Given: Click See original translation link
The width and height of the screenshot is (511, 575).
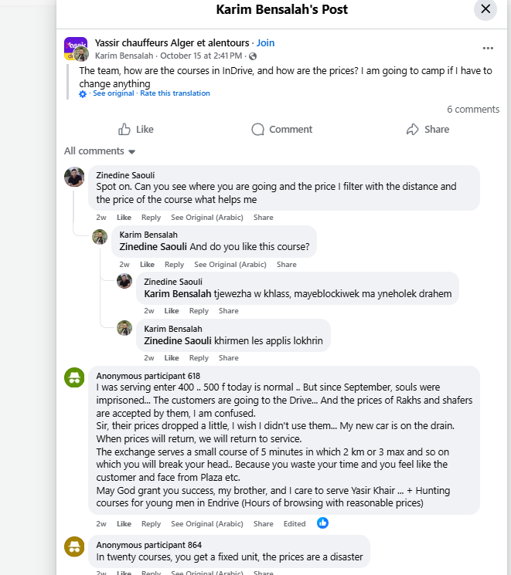Looking at the screenshot, I should tap(113, 93).
